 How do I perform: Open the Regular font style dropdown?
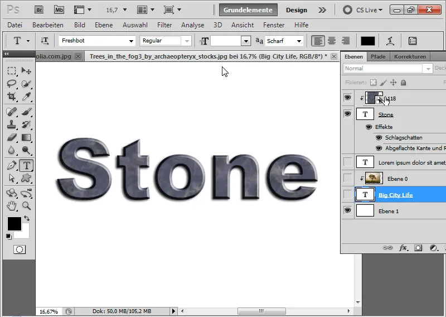(x=187, y=41)
